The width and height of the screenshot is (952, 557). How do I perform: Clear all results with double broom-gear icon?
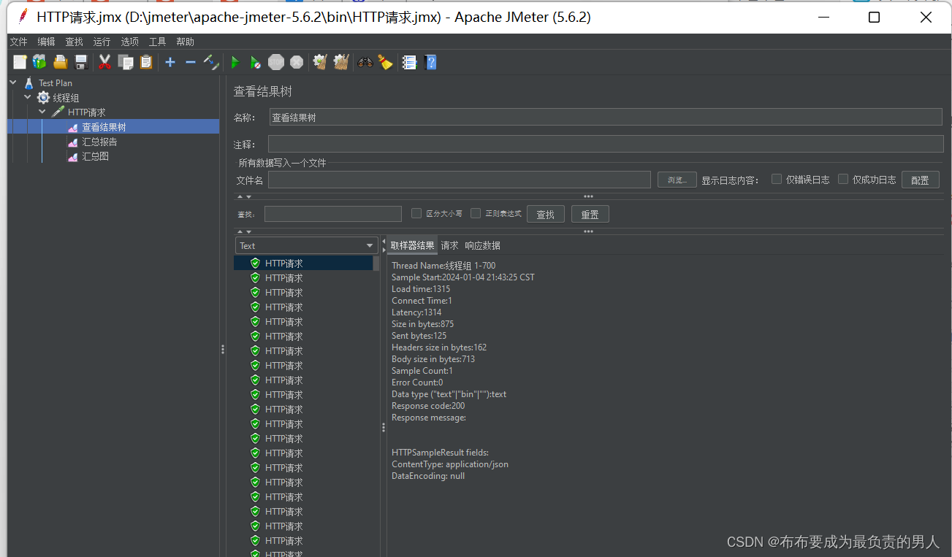coord(340,62)
